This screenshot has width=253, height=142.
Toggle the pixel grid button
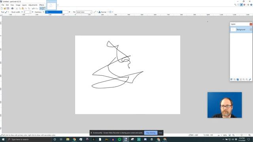pyautogui.click(x=41, y=8)
